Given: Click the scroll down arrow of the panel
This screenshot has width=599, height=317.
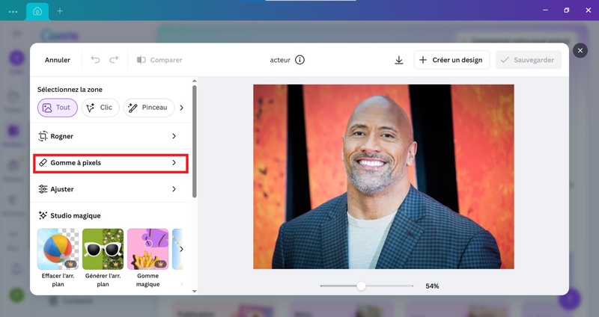Looking at the screenshot, I should [195, 292].
